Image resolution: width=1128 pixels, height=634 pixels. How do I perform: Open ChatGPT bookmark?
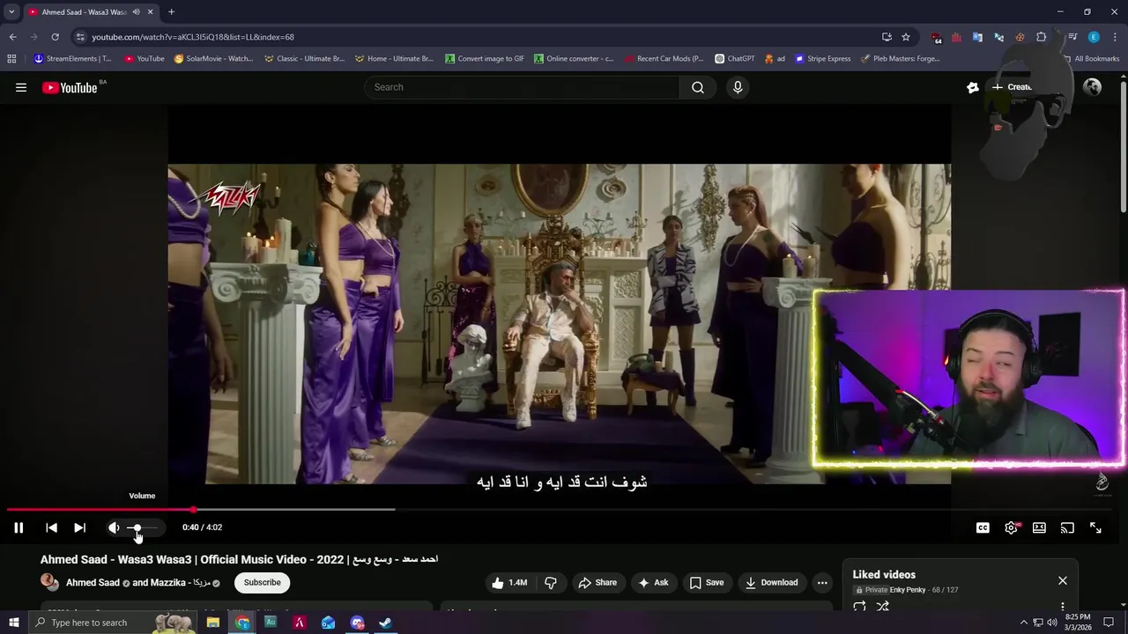coord(735,59)
